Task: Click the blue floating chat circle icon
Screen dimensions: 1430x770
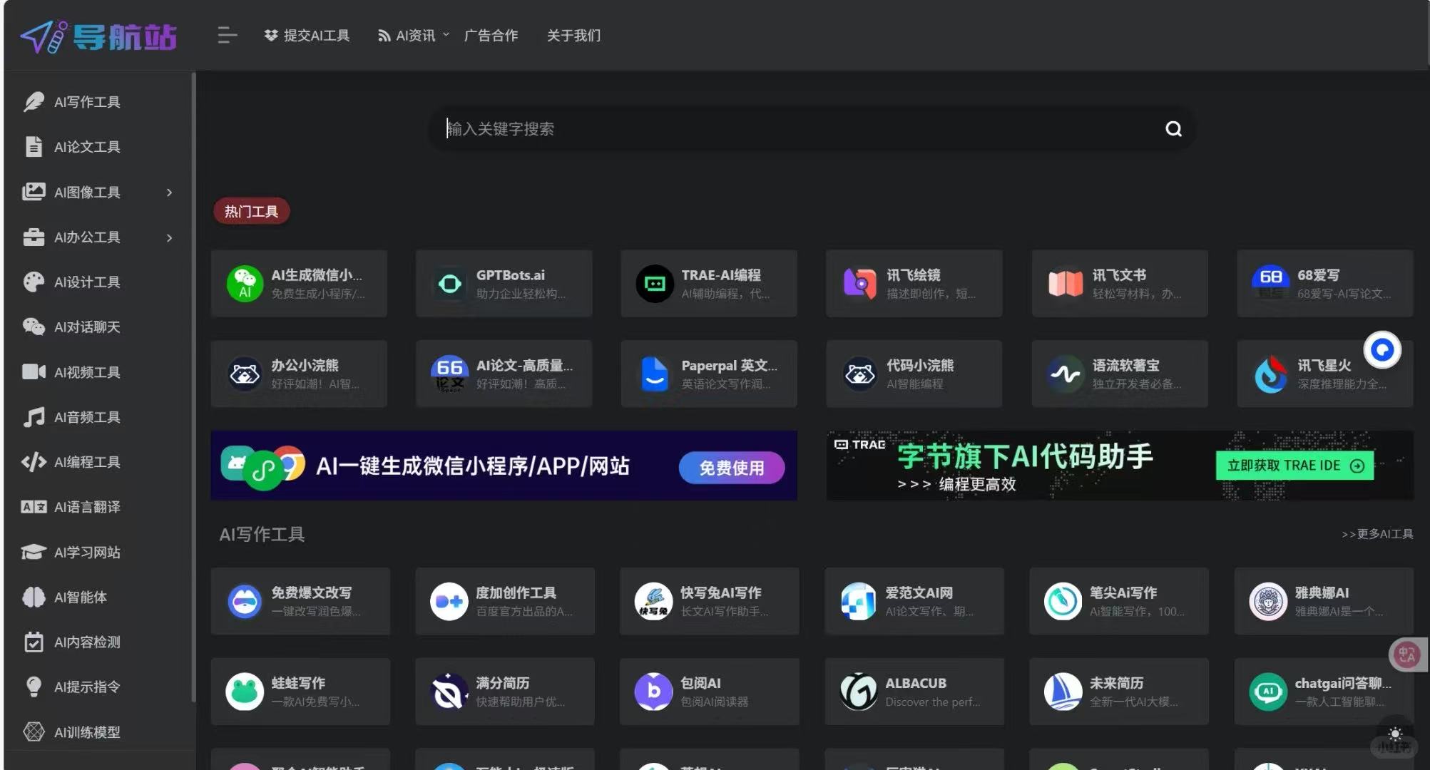Action: [1382, 350]
